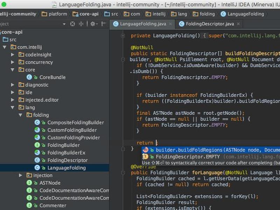Collapse the com.intellij tree node
The width and height of the screenshot is (280, 210).
(x=5, y=47)
